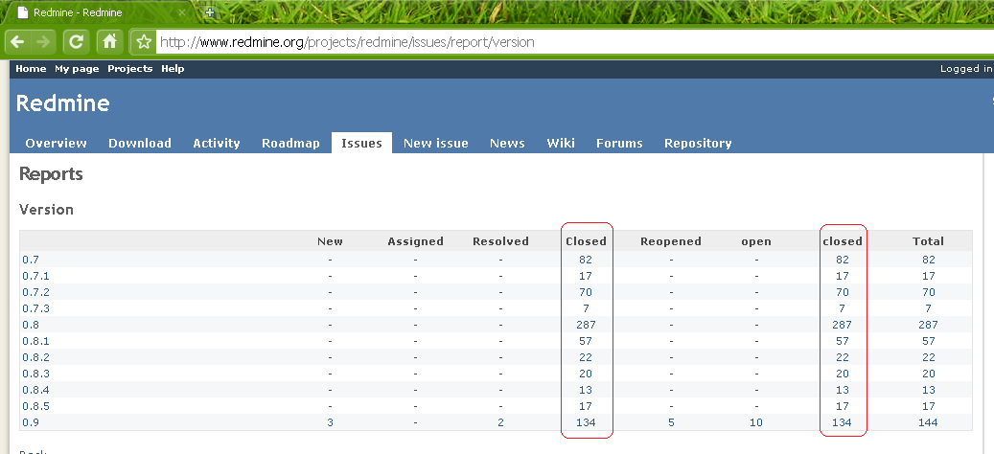Open the Forums tab
Image resolution: width=994 pixels, height=454 pixels.
coord(619,143)
